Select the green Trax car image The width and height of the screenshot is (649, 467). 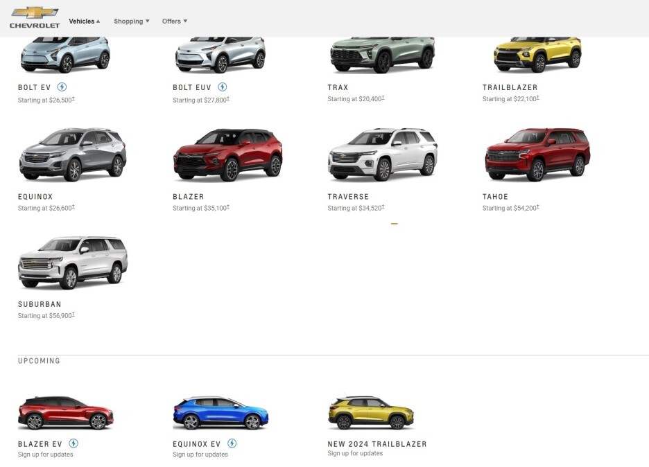click(x=383, y=55)
